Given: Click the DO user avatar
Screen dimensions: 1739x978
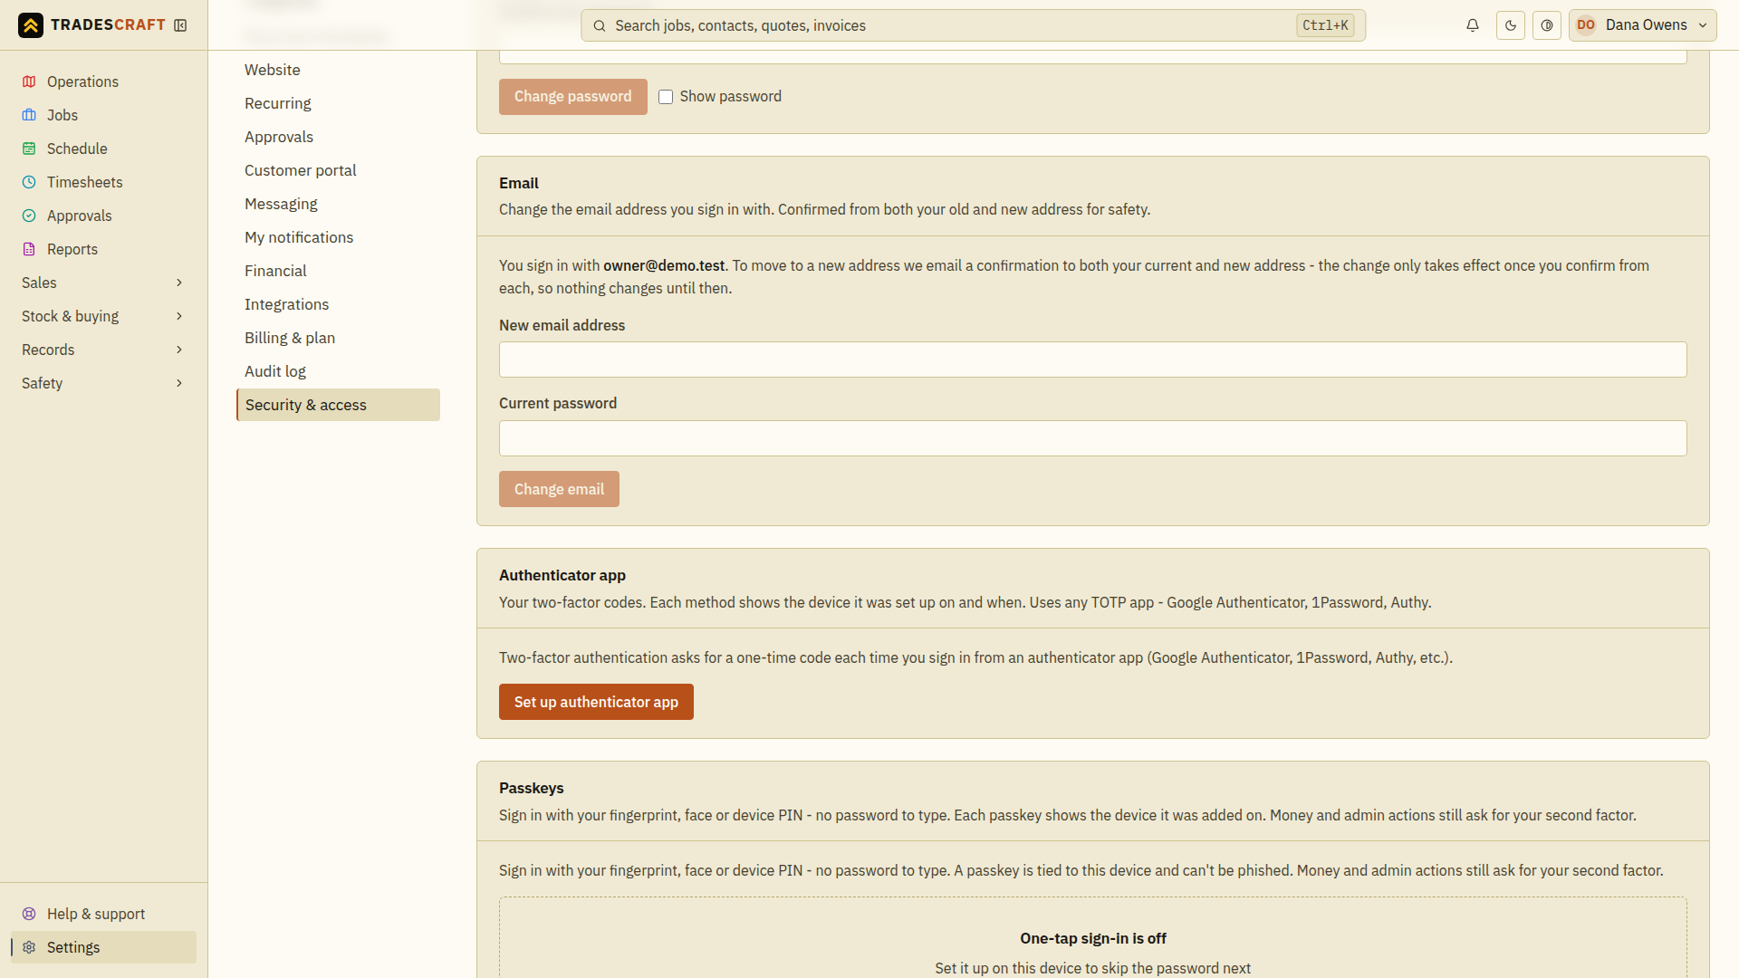Looking at the screenshot, I should click(x=1586, y=25).
